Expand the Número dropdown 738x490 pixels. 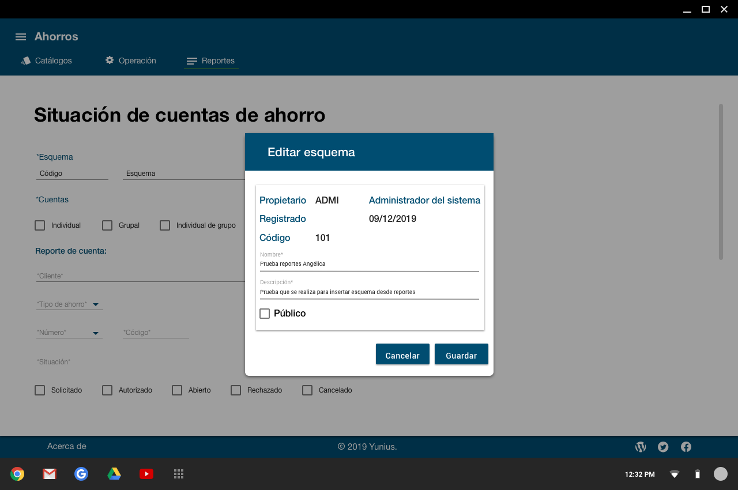[x=96, y=333]
